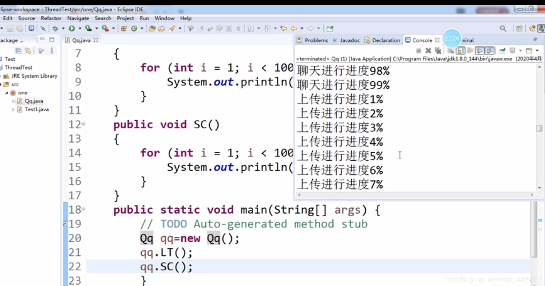Open the External Tools dropdown arrow
Viewport: 545px width, 286px height.
pos(113,29)
